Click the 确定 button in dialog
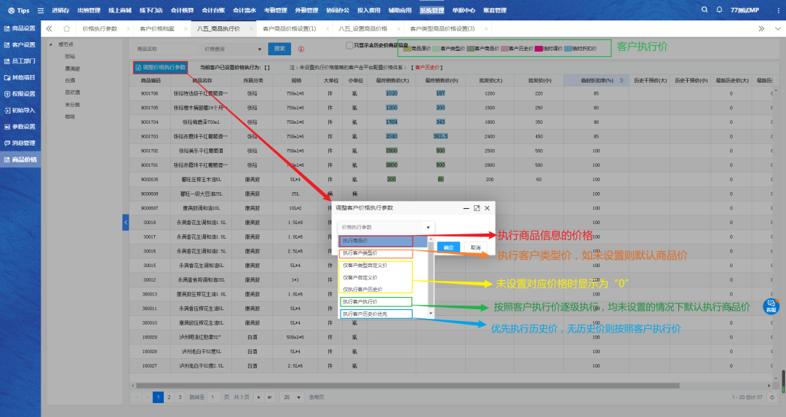This screenshot has height=417, width=786. (448, 247)
